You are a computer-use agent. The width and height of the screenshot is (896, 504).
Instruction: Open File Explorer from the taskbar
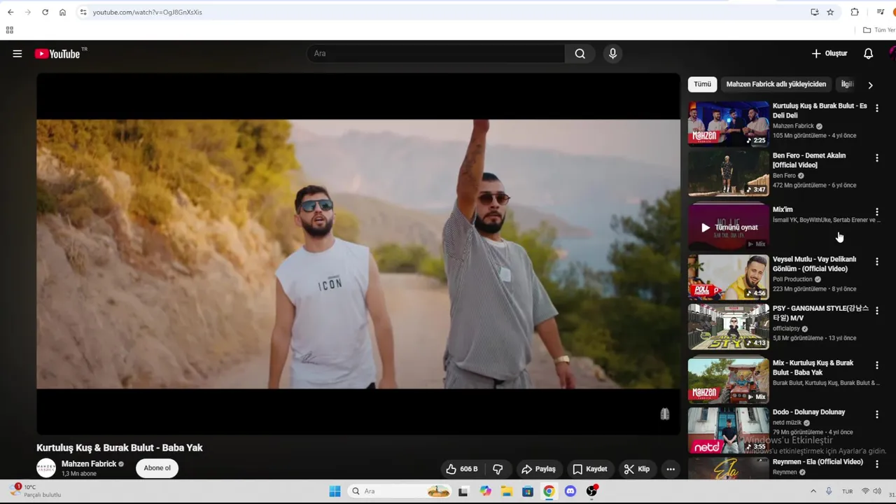506,491
